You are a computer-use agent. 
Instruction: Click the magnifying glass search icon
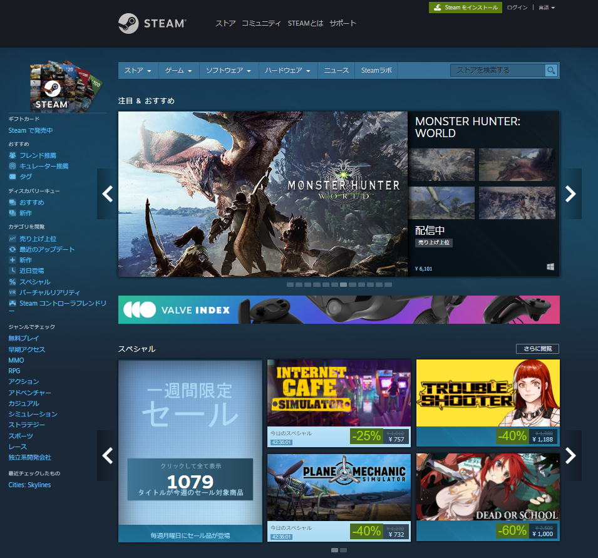pyautogui.click(x=551, y=71)
